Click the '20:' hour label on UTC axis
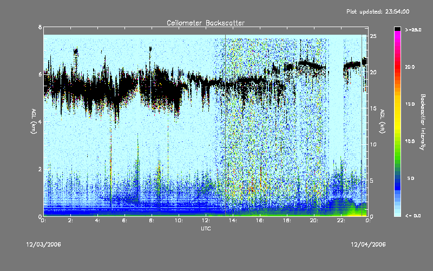The image size is (433, 271). 314,221
